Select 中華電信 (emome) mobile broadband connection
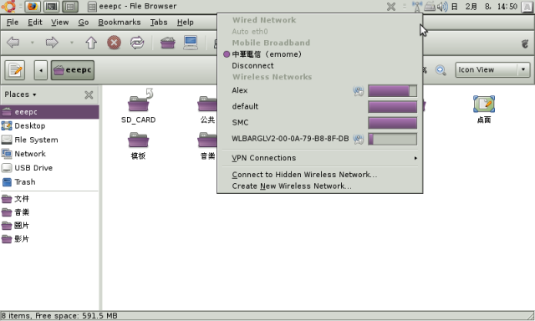The height and width of the screenshot is (321, 535). coord(320,54)
